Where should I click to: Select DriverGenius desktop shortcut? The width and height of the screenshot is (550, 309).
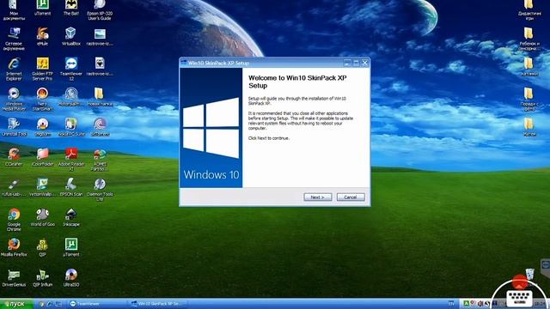coord(14,277)
